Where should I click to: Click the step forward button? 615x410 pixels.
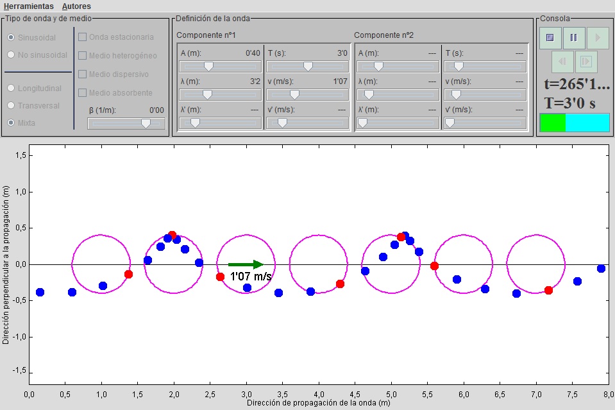[x=586, y=62]
